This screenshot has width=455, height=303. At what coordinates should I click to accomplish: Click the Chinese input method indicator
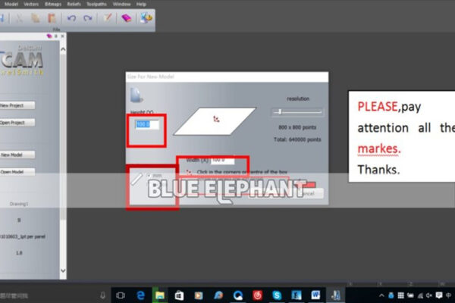point(449,295)
